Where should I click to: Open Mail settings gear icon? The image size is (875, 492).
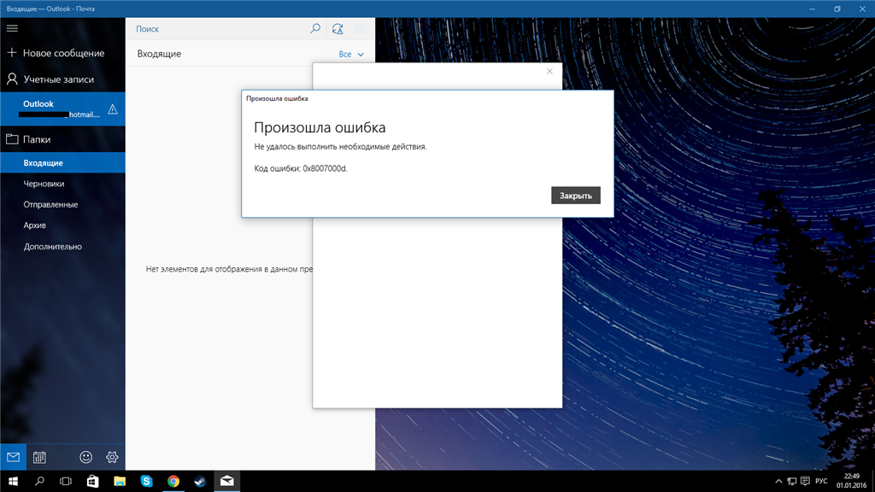pyautogui.click(x=112, y=458)
